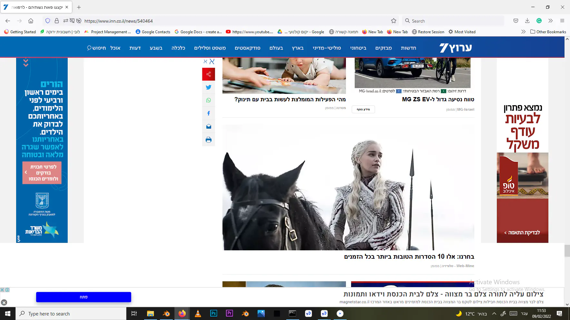The image size is (570, 320).
Task: Open פודקאסטים section in navigation bar
Action: click(x=247, y=48)
